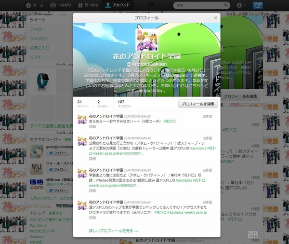Click 変更する next to トレンド

point(55,213)
